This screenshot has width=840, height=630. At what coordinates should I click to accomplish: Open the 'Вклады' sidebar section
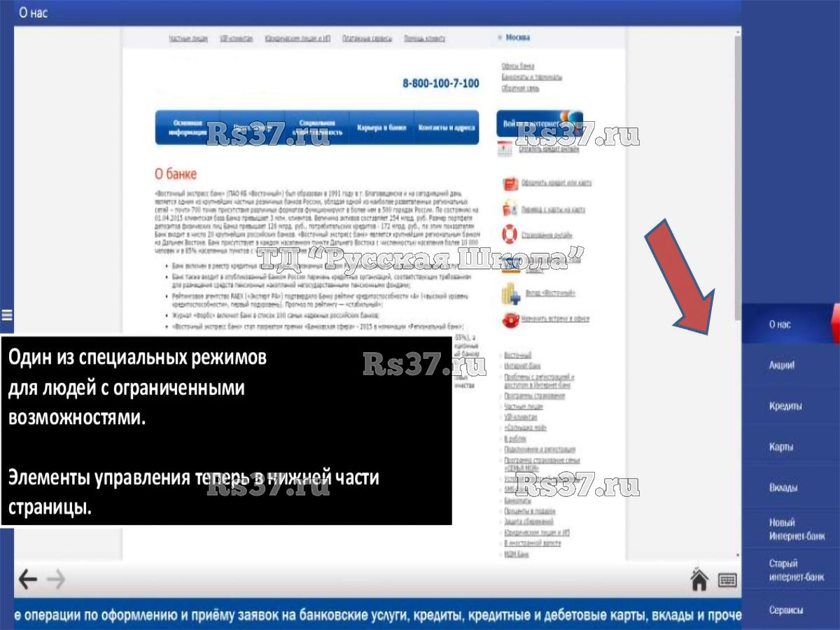[x=791, y=488]
